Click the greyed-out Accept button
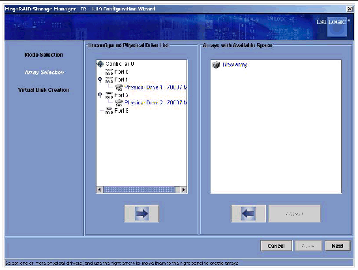 coord(294,213)
